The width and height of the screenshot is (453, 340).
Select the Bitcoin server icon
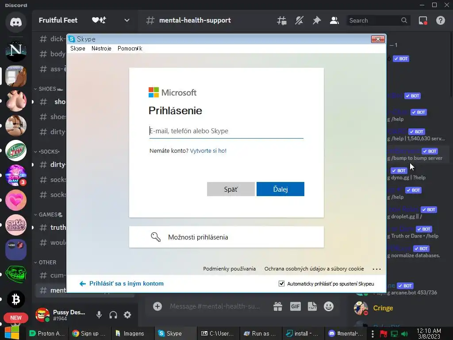point(16,299)
